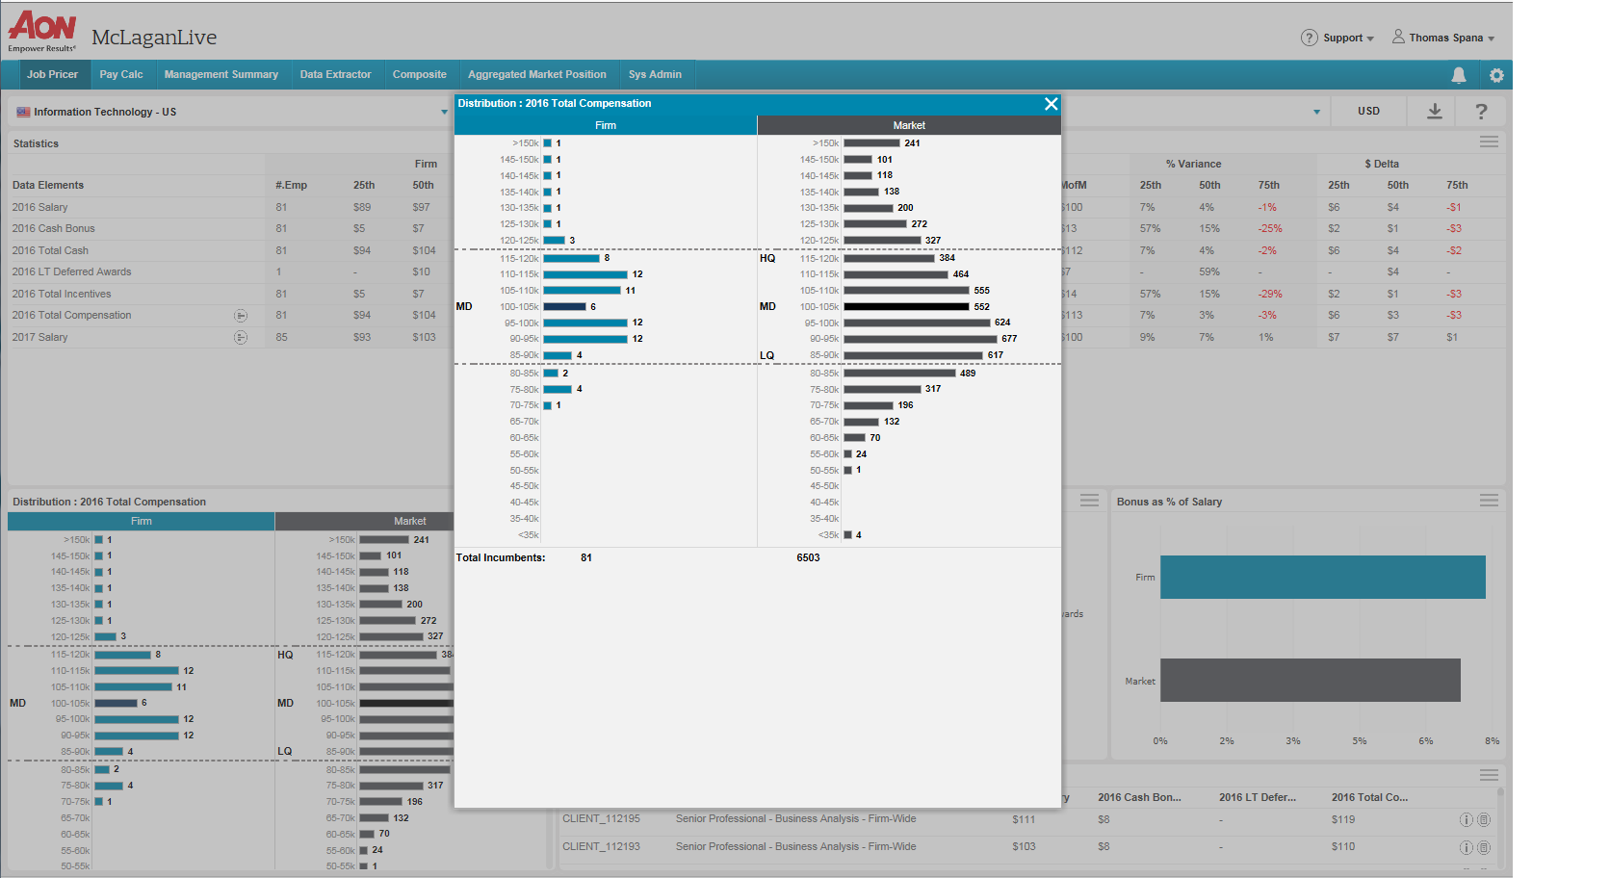Screen dimensions: 1610x878
Task: Click 2016 Cash Bonus row label
Action: [x=53, y=228]
